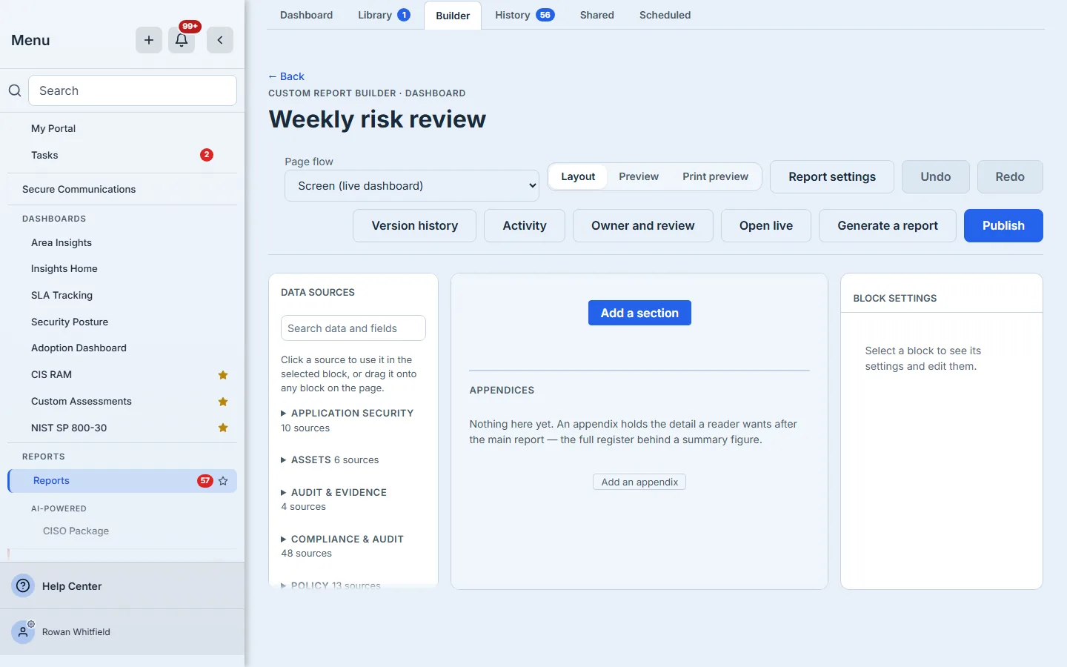Click the outline star on Reports row
This screenshot has width=1067, height=667.
(223, 481)
